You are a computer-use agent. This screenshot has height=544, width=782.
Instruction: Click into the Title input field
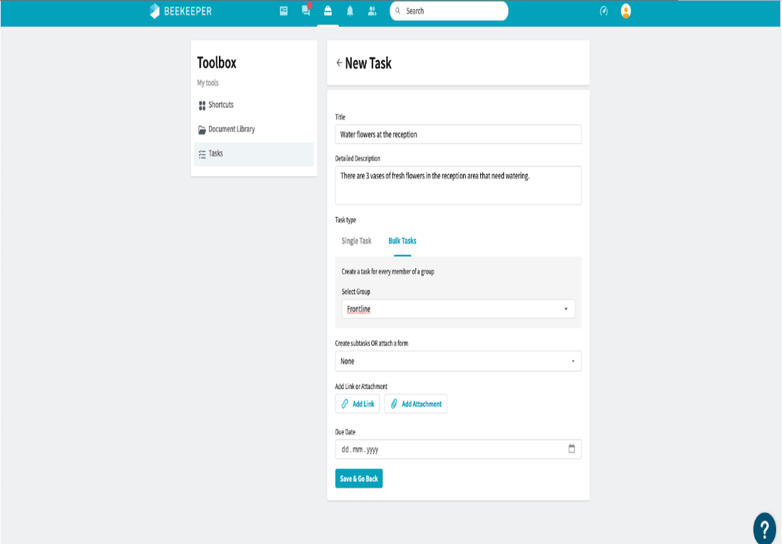[458, 134]
